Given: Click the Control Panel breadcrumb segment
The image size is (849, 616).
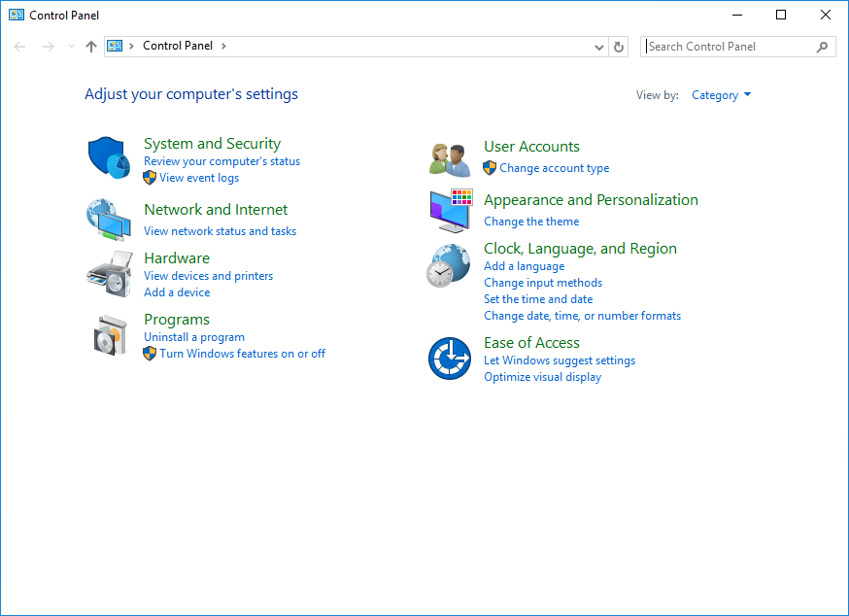Looking at the screenshot, I should (178, 46).
